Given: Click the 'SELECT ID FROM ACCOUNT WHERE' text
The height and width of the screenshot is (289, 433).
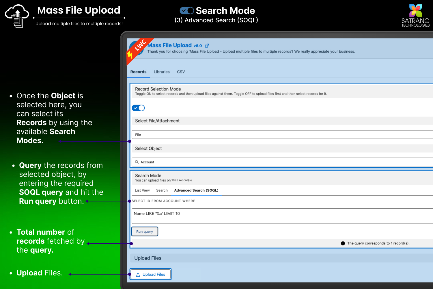Looking at the screenshot, I should 163,201.
